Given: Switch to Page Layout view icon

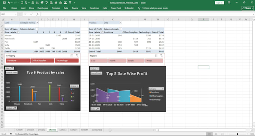Looking at the screenshot, I should click(x=216, y=134).
